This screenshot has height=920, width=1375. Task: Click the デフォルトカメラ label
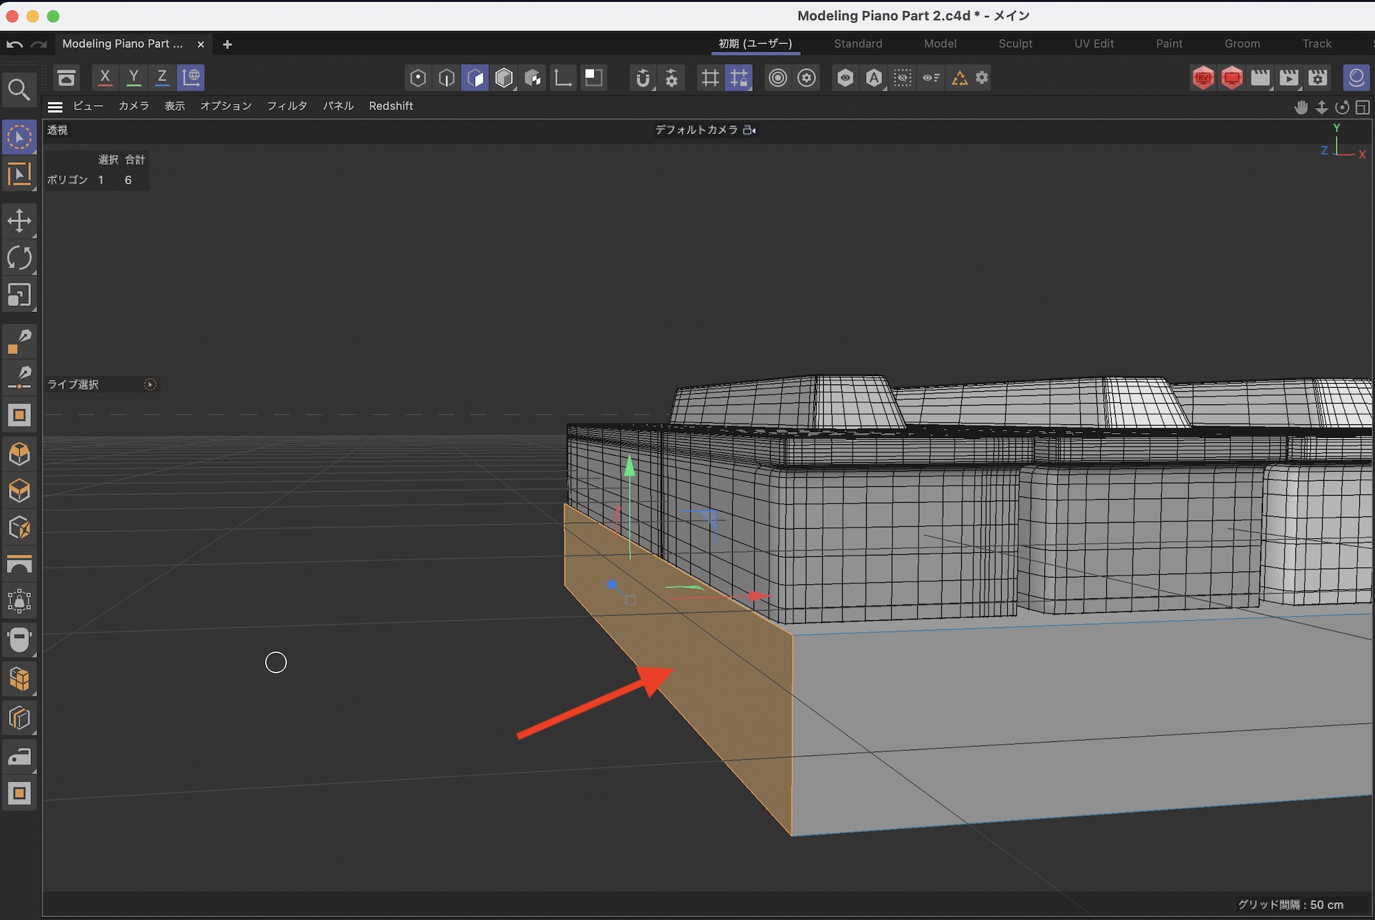tap(696, 130)
